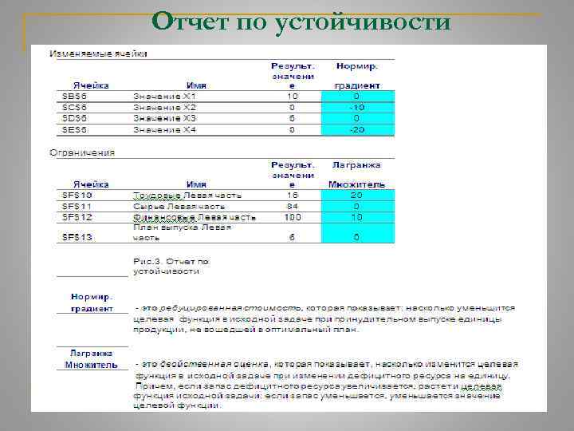Select cell reference $C$6
This screenshot has height=431, width=574.
tap(74, 108)
